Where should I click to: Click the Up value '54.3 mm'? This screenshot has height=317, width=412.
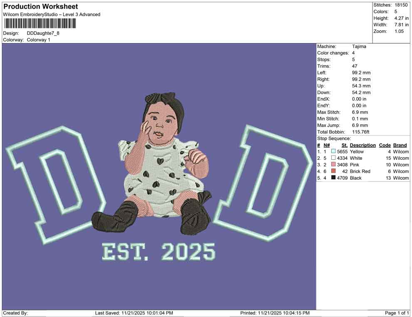(361, 86)
